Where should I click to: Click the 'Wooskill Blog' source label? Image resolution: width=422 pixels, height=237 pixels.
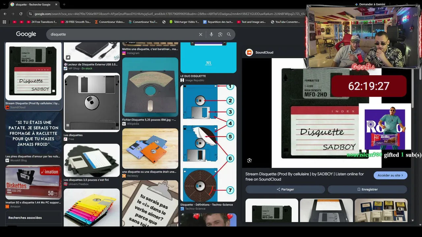(18, 160)
